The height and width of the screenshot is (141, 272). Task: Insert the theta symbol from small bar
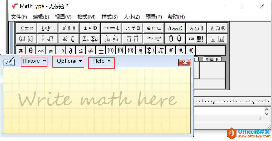tap(31, 51)
